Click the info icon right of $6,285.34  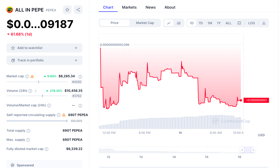[x=80, y=76]
